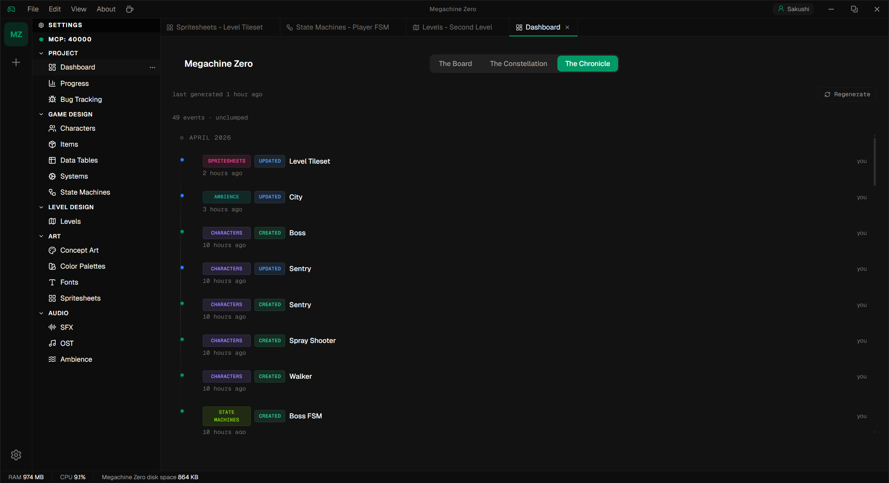This screenshot has height=483, width=889.
Task: Click the MCP: 40000 status row
Action: coord(96,39)
